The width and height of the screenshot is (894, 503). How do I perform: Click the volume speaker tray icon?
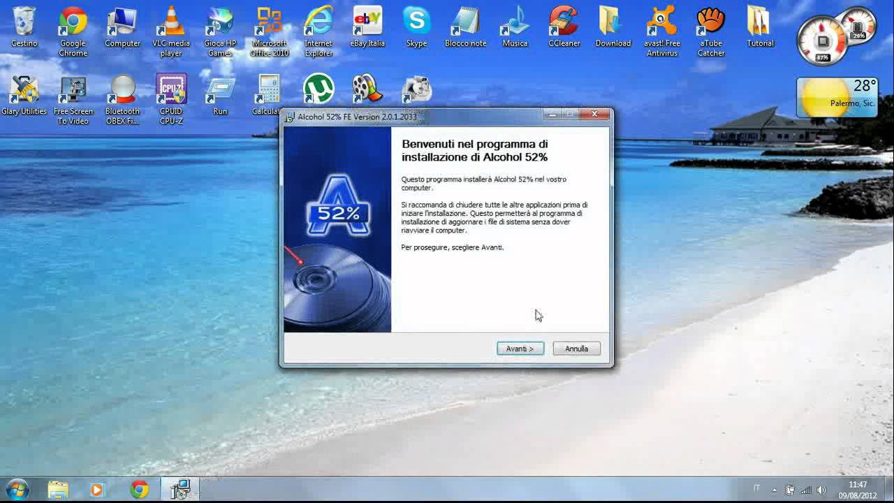click(x=821, y=490)
